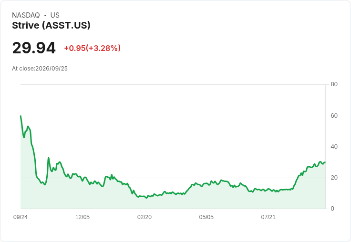Click the lowest trough of the green price line
This screenshot has width=351, height=242.
146,198
